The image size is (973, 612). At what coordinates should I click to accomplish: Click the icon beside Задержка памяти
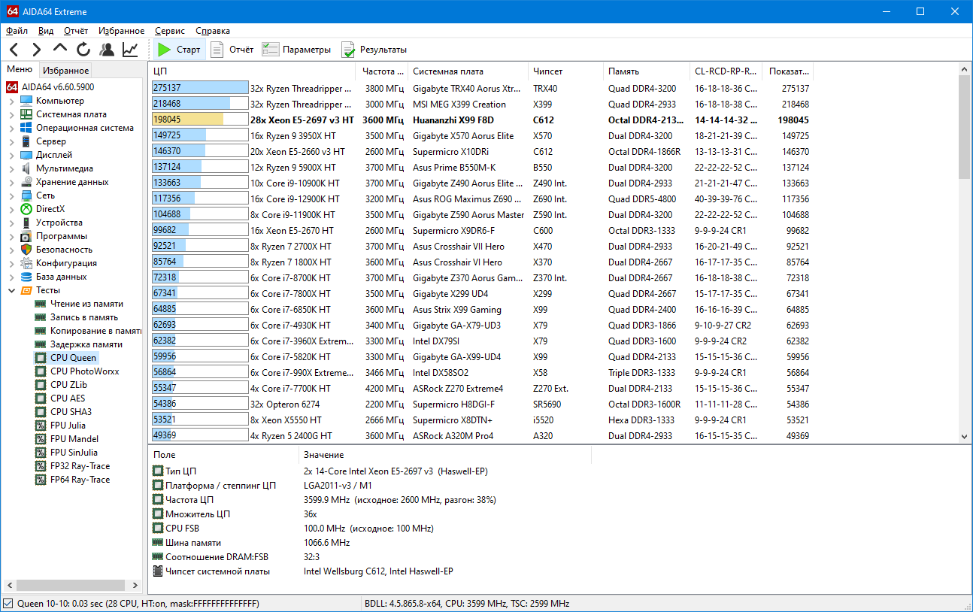click(41, 344)
